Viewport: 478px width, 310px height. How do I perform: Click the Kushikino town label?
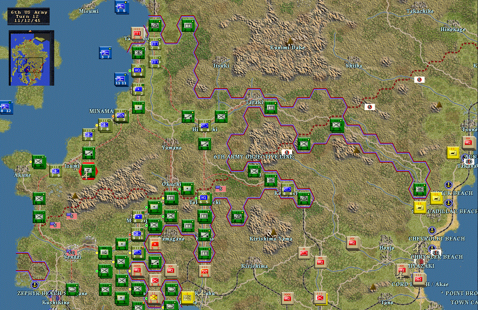click(x=55, y=303)
